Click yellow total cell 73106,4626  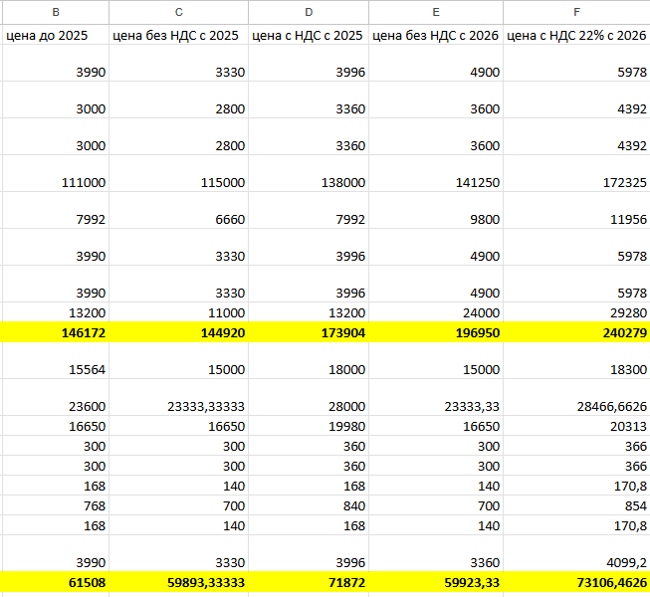coord(576,582)
